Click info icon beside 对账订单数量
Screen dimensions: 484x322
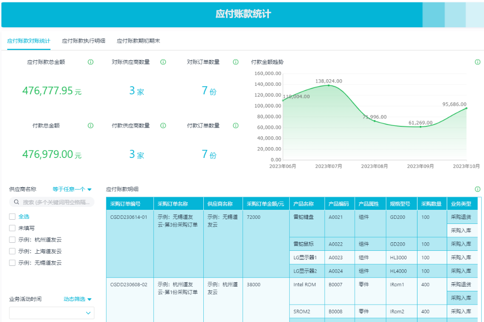click(236, 62)
